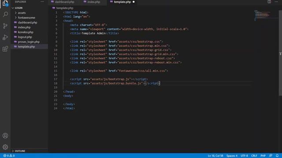Open index.php in the Explorer

[x=24, y=27]
